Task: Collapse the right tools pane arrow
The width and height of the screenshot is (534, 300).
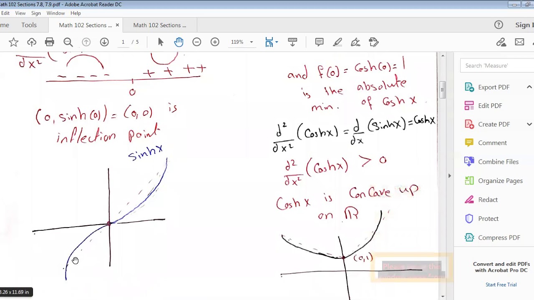Action: 449,176
